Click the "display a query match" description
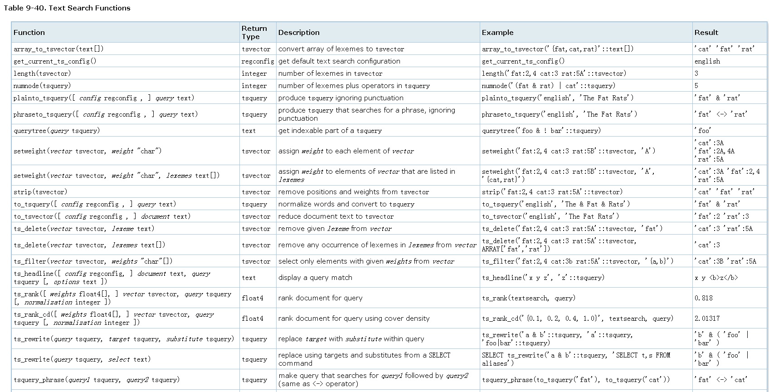The height and width of the screenshot is (392, 769). pos(315,278)
